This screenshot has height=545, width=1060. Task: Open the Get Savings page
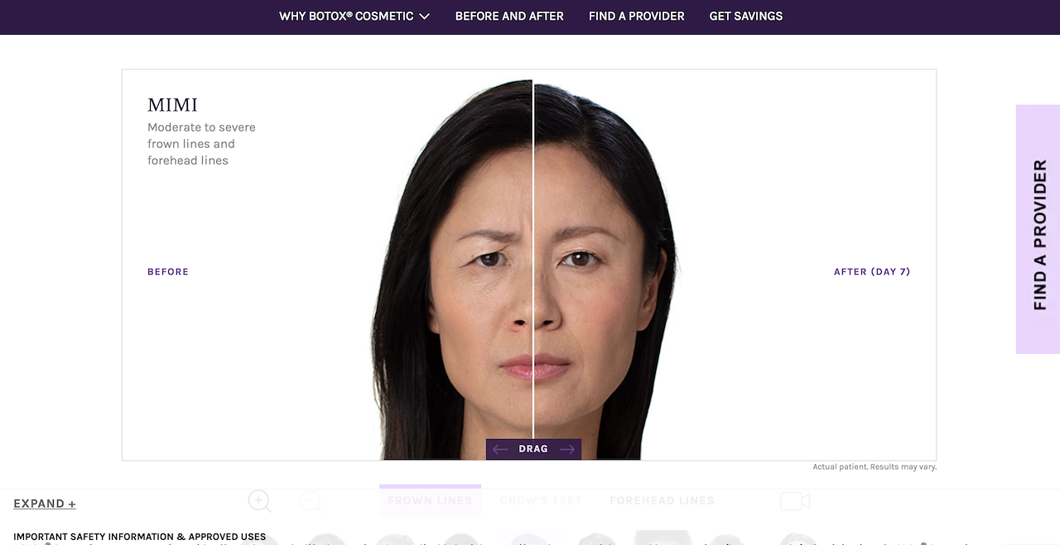(x=746, y=17)
